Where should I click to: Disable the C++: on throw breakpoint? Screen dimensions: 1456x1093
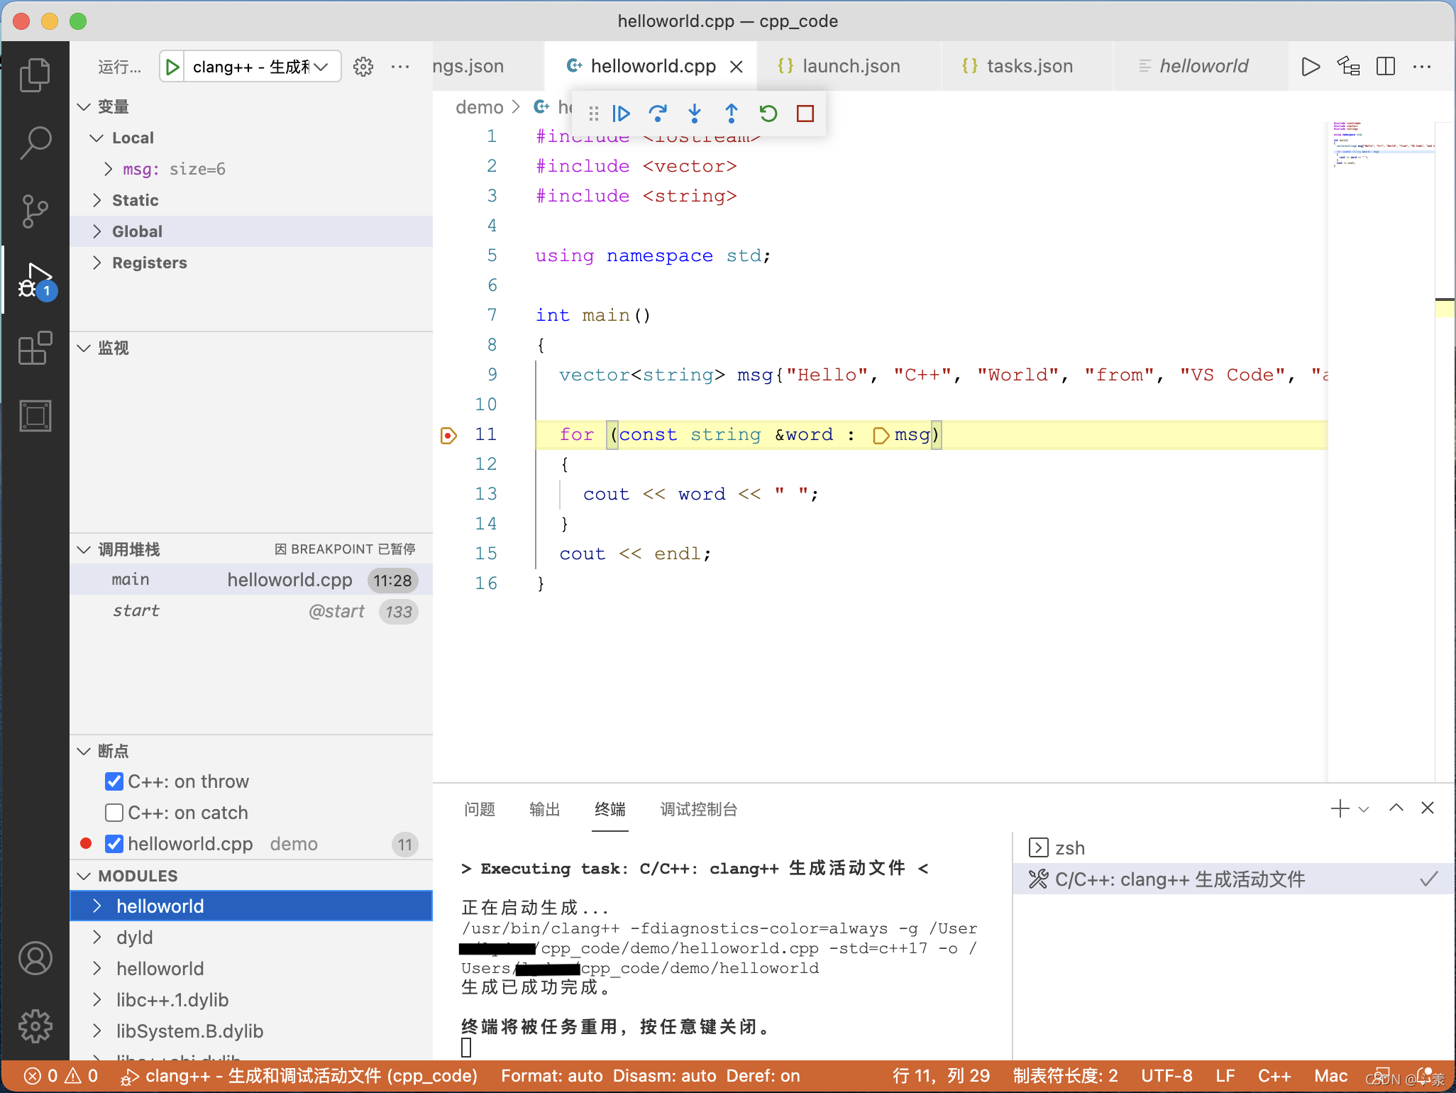click(114, 781)
